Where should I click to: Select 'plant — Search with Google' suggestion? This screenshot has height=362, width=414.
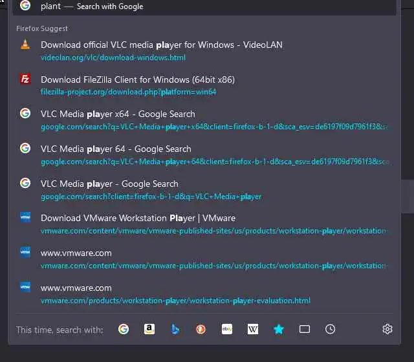point(204,6)
